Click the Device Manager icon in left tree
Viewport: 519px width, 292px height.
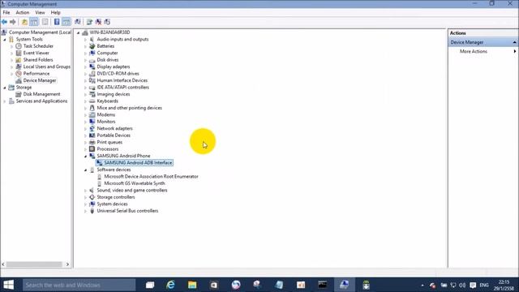tap(19, 80)
